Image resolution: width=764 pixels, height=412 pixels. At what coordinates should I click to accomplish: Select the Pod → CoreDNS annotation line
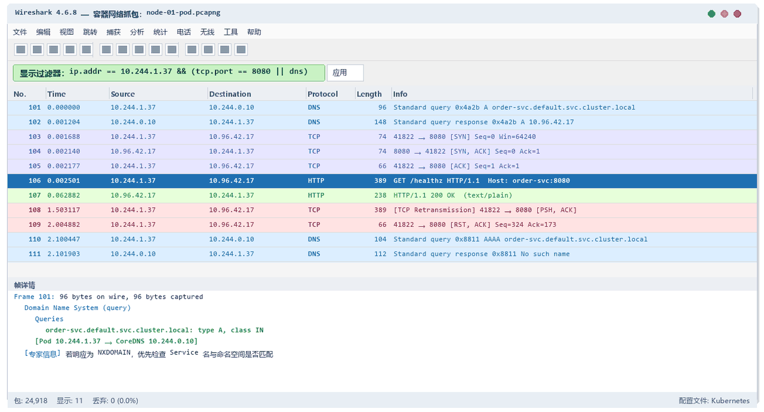click(116, 341)
